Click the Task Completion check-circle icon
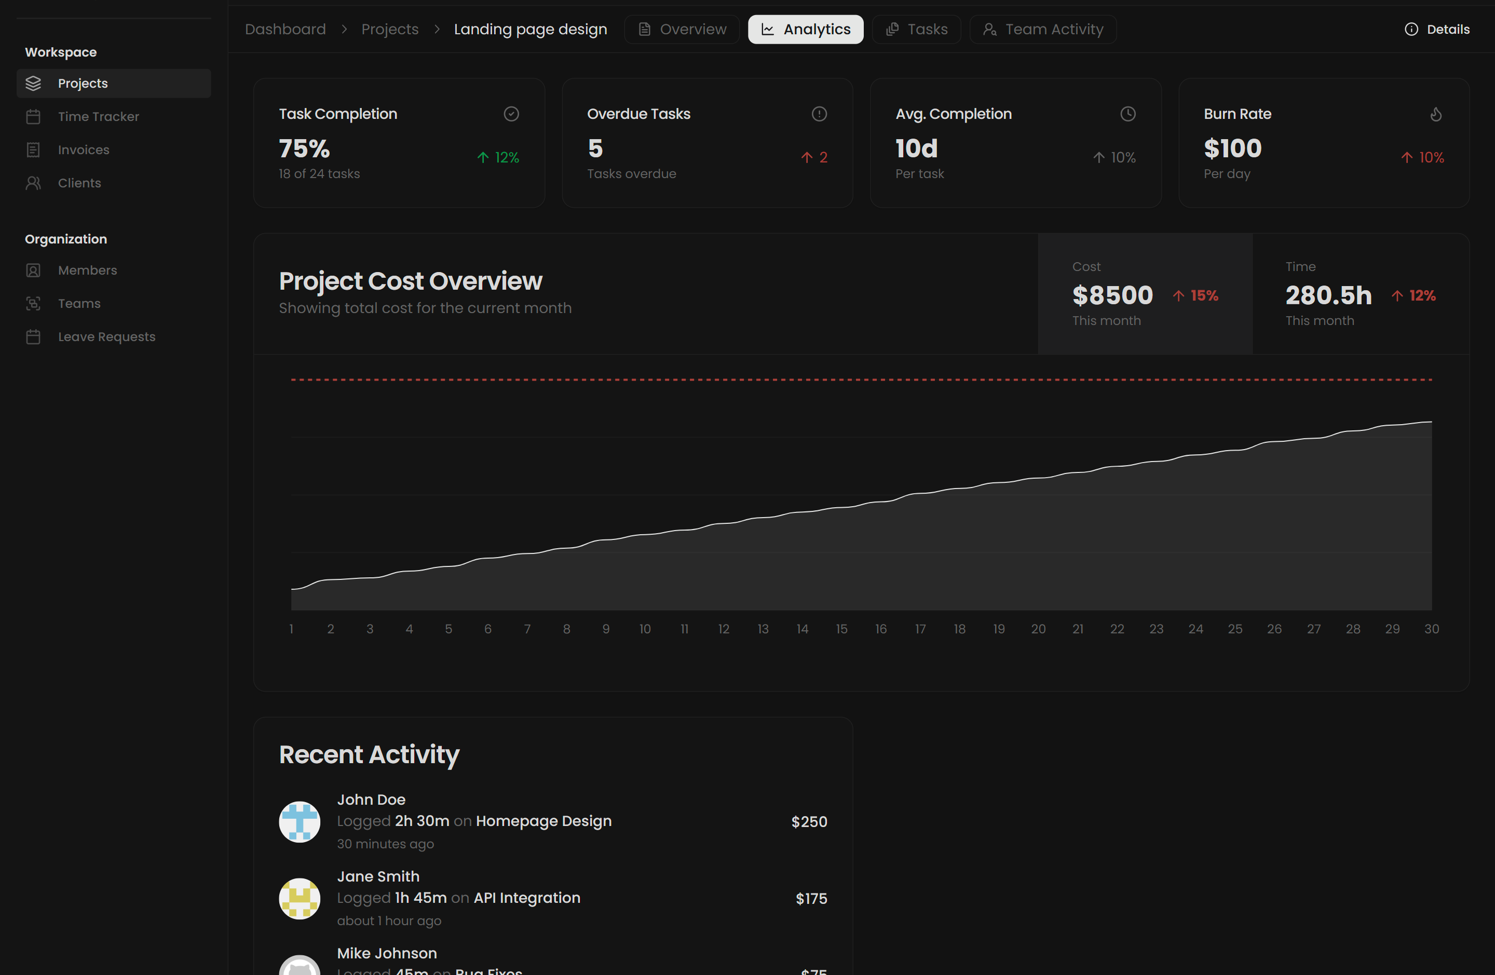The width and height of the screenshot is (1495, 975). pyautogui.click(x=511, y=114)
